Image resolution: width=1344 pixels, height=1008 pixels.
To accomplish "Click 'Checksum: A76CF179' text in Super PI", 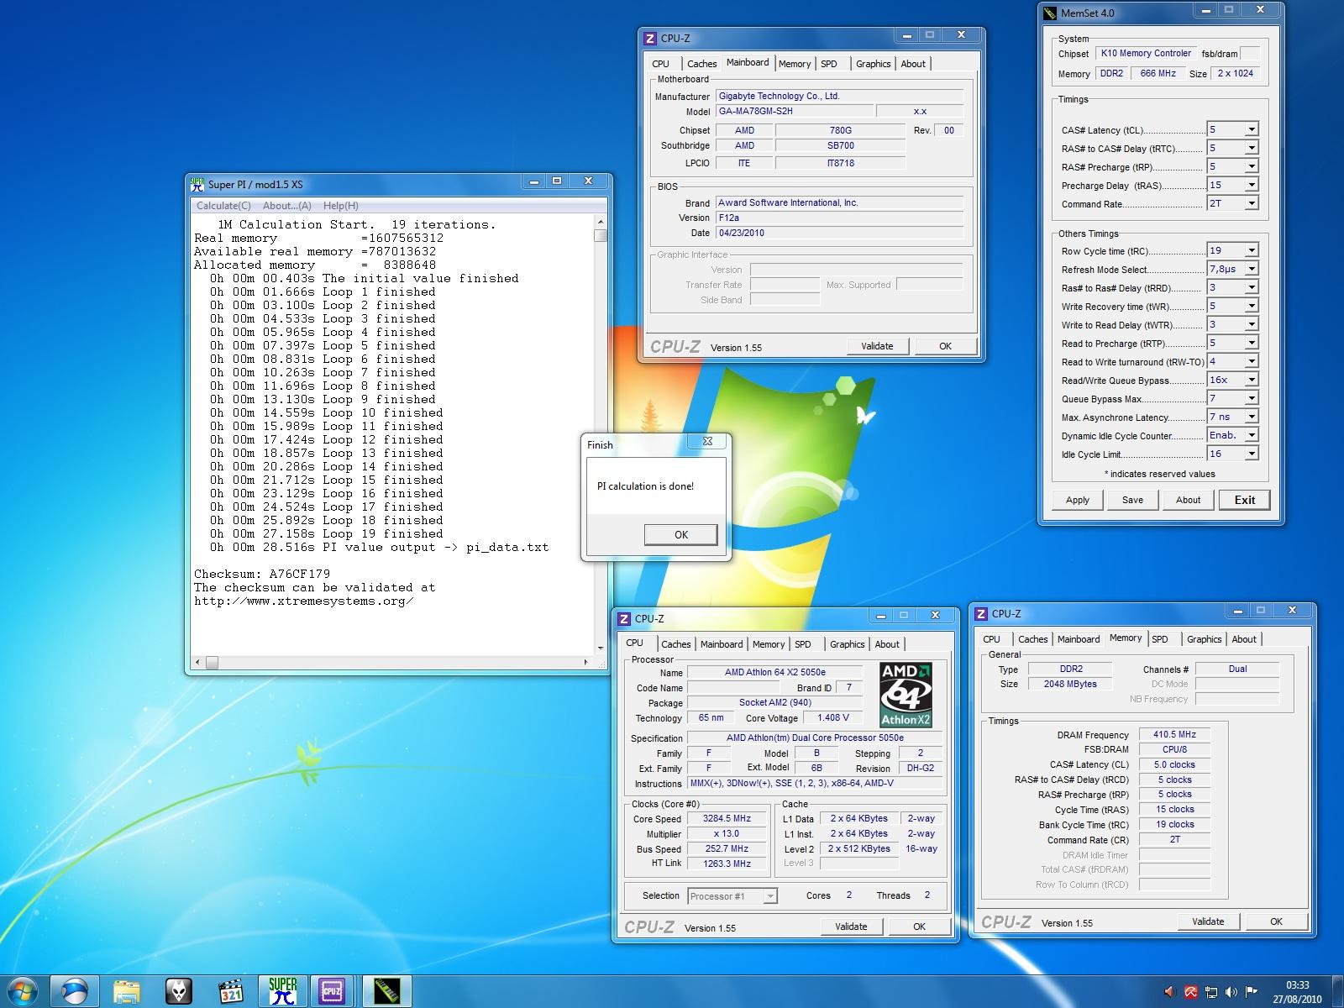I will point(262,575).
